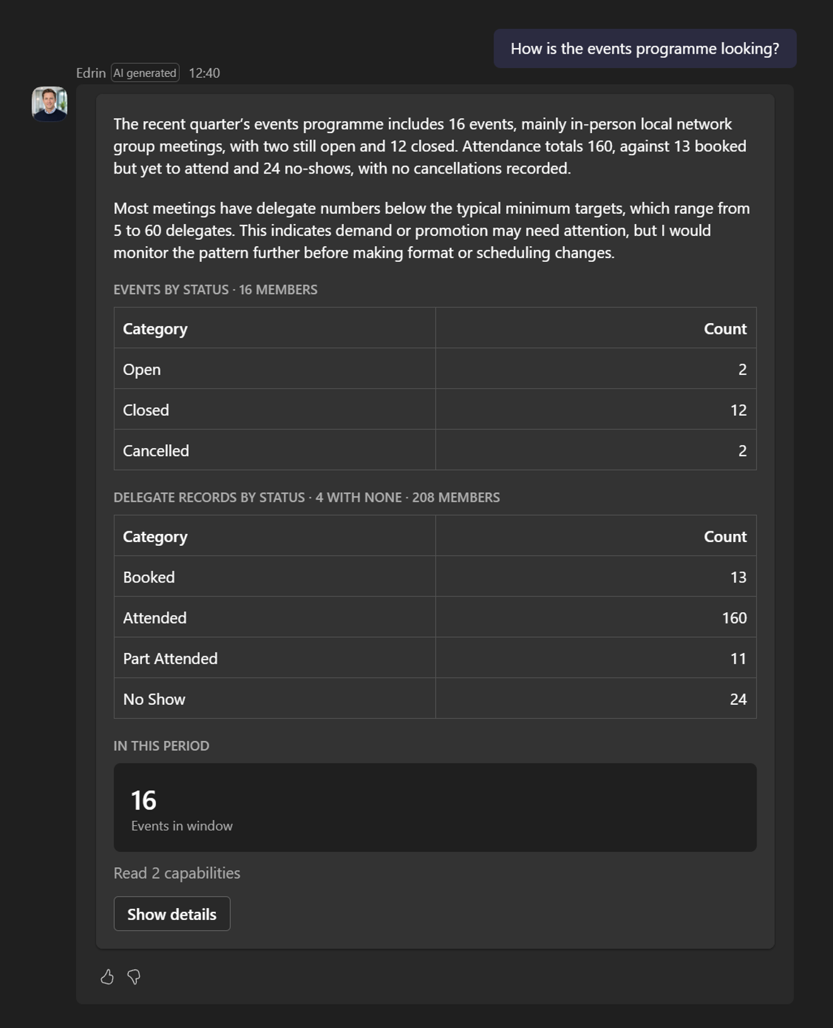This screenshot has height=1028, width=833.
Task: Click the Delegate Records by Status heading
Action: point(307,497)
